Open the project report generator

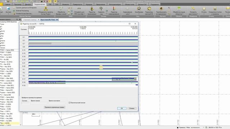[215, 10]
